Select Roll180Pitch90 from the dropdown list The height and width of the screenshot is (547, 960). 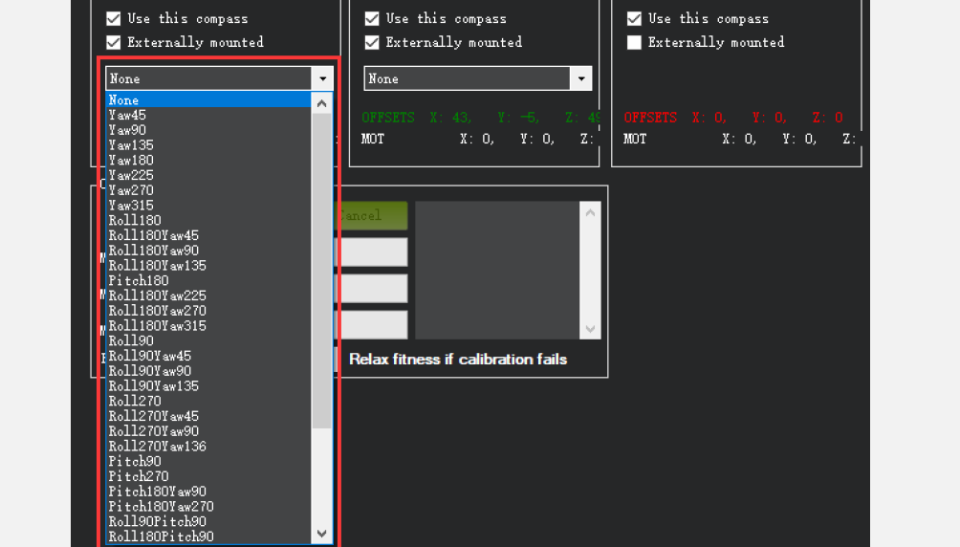coord(161,536)
